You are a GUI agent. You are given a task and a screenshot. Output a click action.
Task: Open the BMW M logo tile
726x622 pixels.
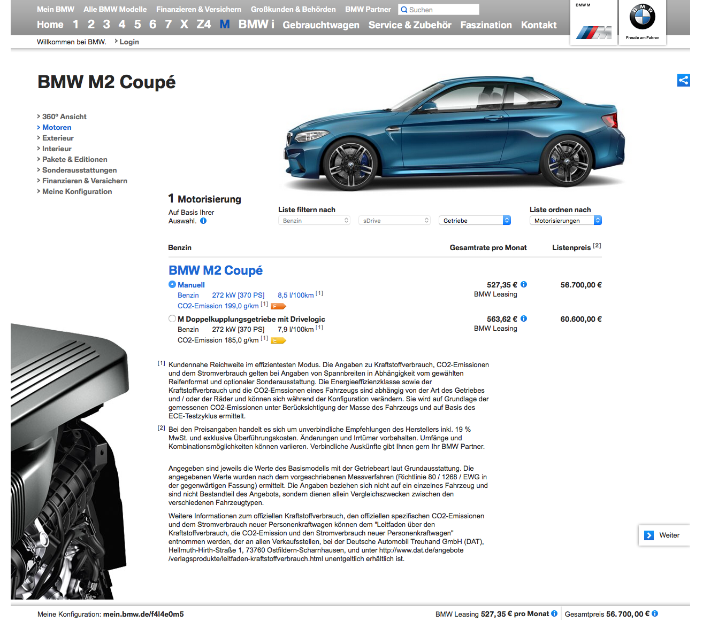pyautogui.click(x=594, y=22)
